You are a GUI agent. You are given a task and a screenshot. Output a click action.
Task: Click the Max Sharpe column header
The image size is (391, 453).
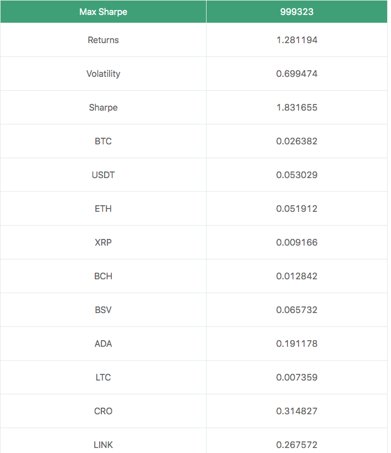pos(103,12)
